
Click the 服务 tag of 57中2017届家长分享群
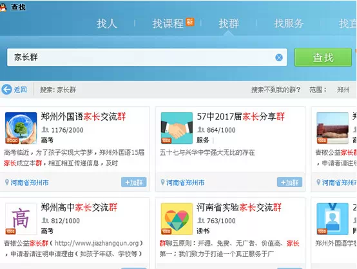pos(203,140)
